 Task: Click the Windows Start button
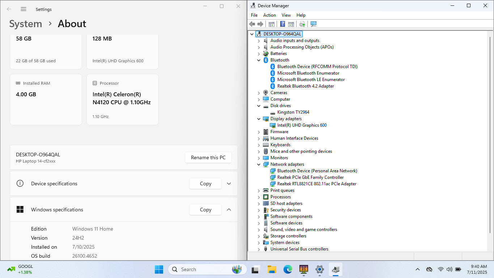click(159, 269)
